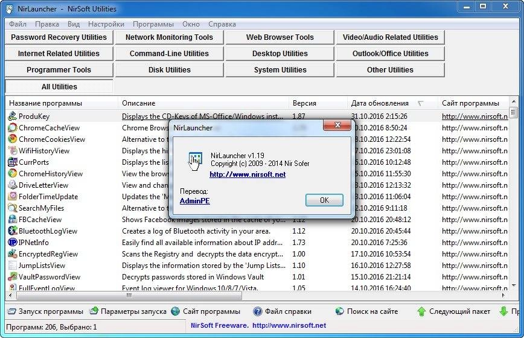Open the Настройки menu
The image size is (524, 338).
(x=106, y=24)
